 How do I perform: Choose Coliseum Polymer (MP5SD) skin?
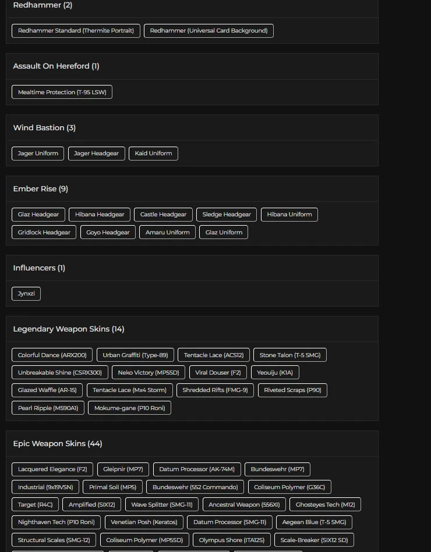click(x=144, y=540)
